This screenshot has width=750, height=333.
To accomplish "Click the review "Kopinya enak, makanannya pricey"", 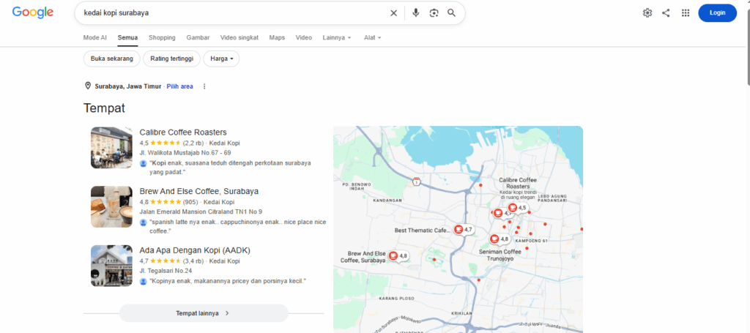I will pos(228,281).
